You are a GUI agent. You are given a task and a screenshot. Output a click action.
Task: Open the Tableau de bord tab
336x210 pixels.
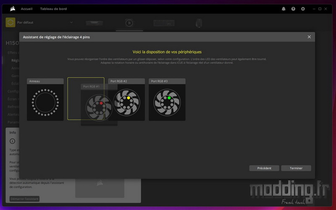[53, 9]
